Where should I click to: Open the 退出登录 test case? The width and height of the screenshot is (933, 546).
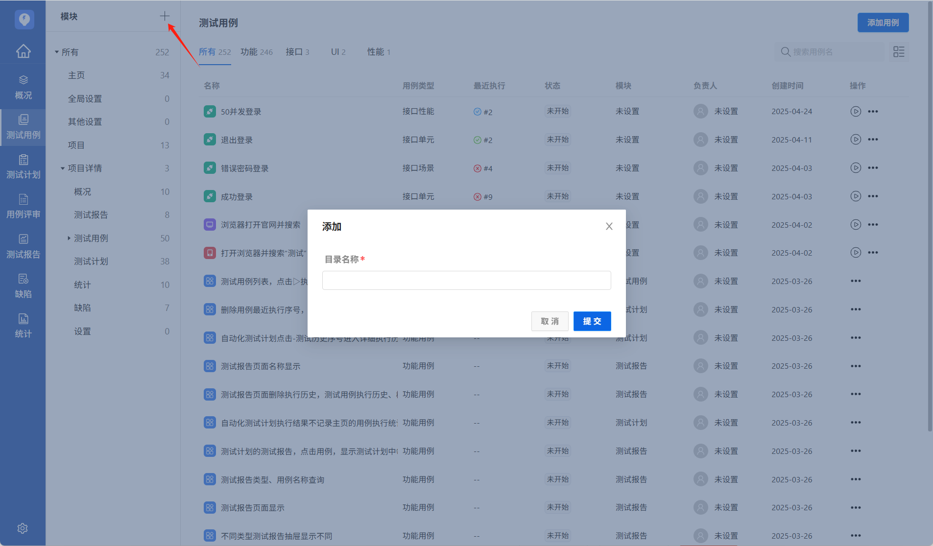point(237,140)
